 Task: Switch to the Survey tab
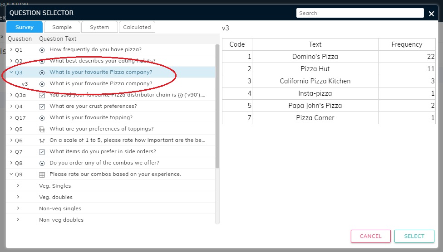point(25,27)
